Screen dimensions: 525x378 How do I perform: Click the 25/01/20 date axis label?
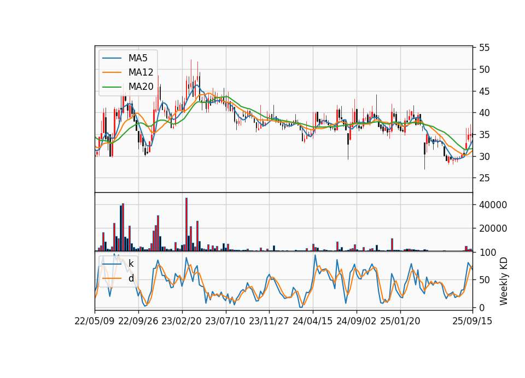(400, 321)
